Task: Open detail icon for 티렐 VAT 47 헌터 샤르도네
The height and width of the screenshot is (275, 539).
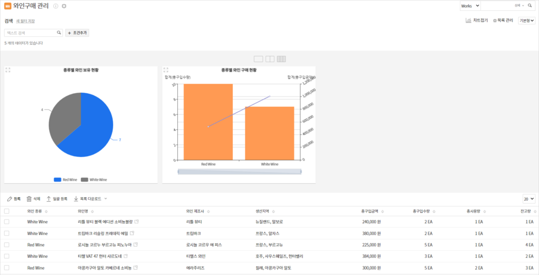Action: pos(126,256)
